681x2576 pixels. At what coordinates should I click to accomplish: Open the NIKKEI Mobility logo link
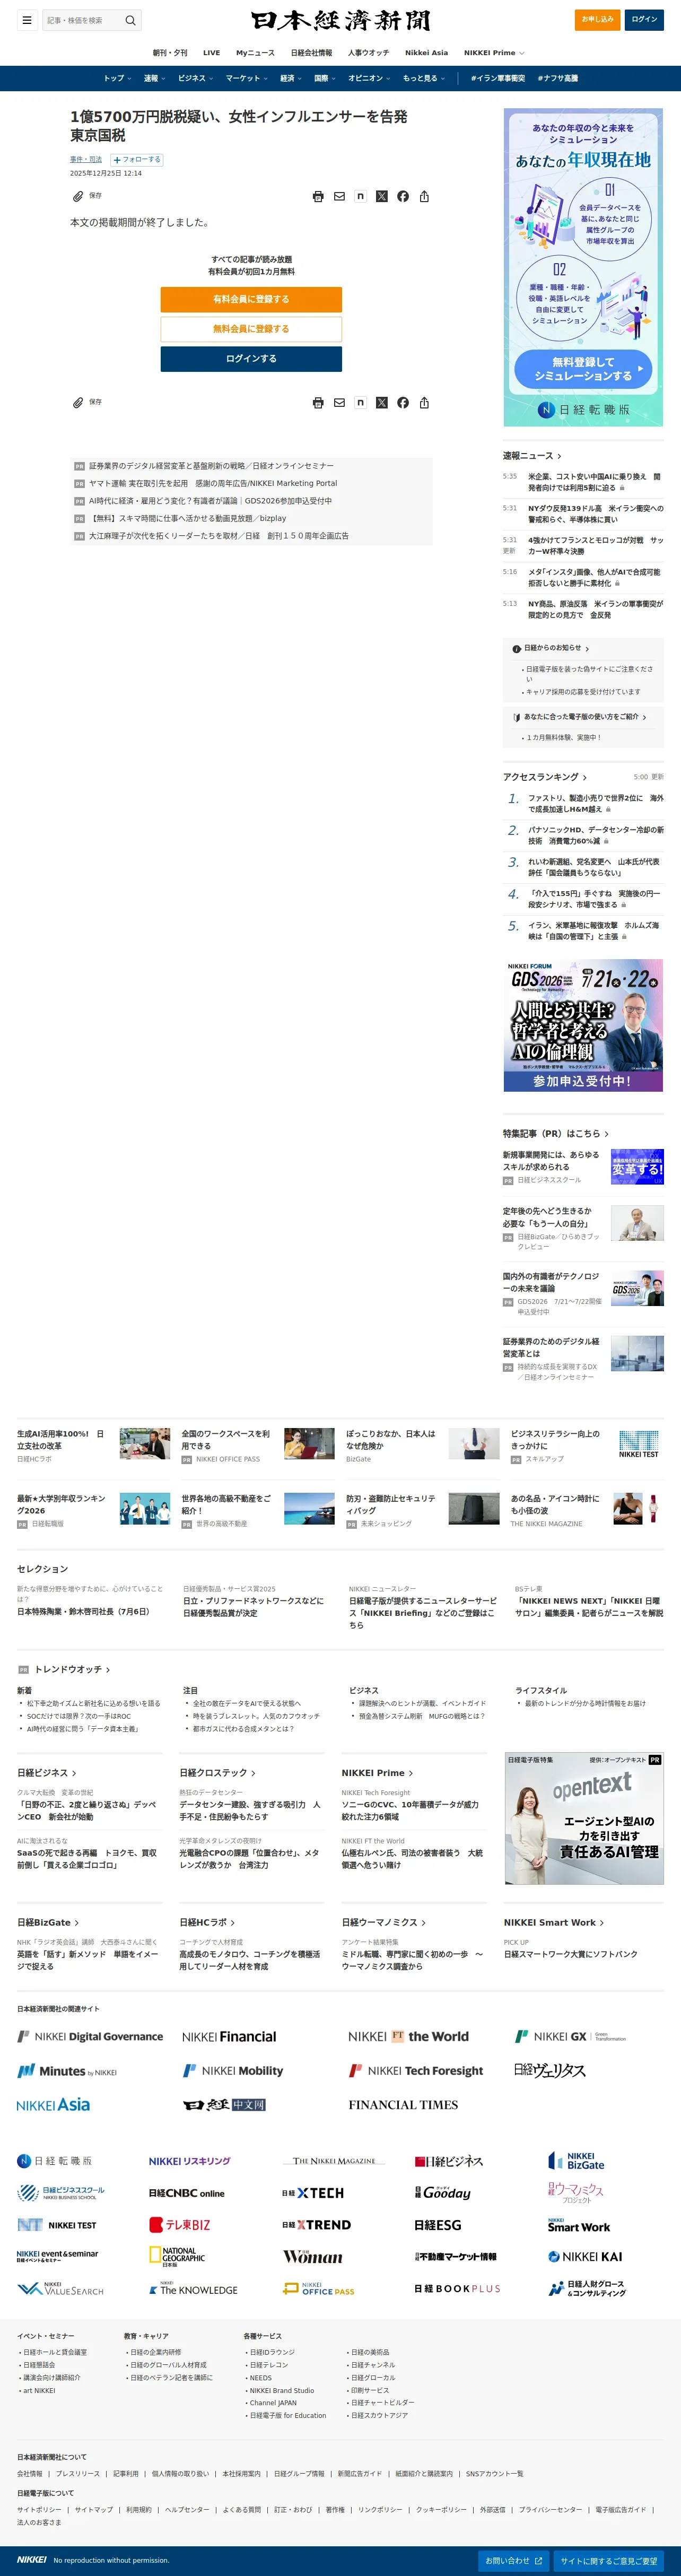click(233, 2071)
